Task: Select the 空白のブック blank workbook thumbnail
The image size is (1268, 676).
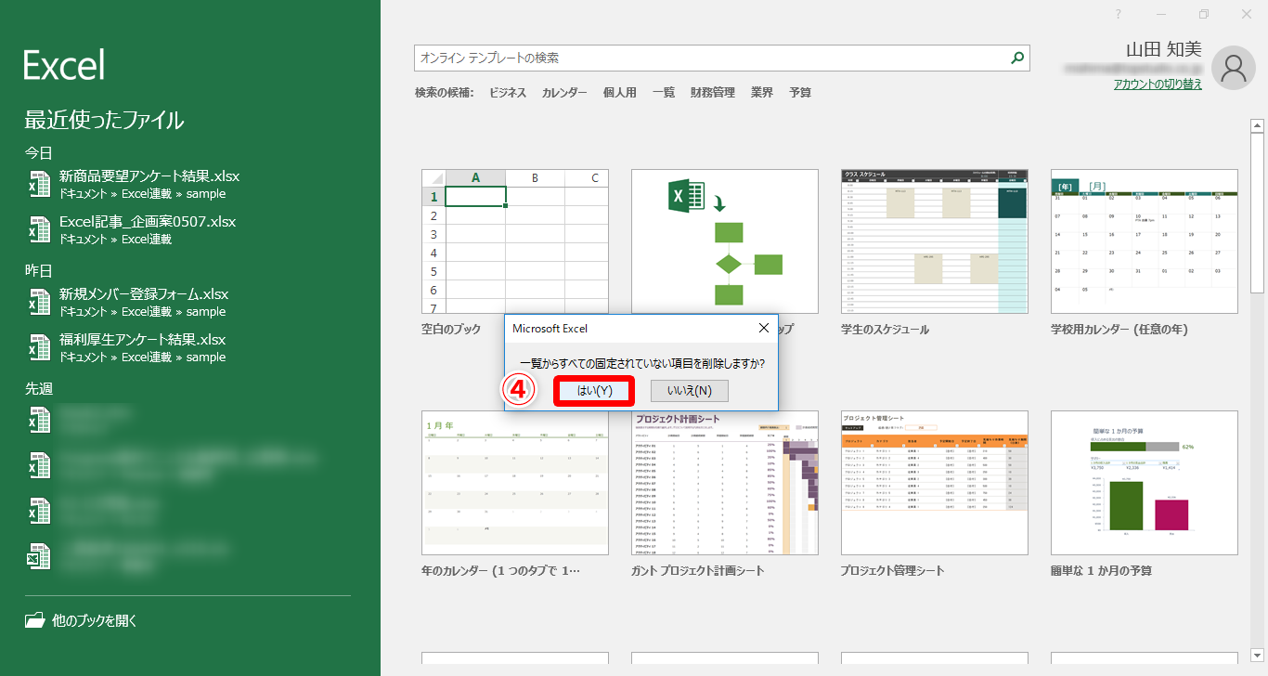Action: coord(515,241)
